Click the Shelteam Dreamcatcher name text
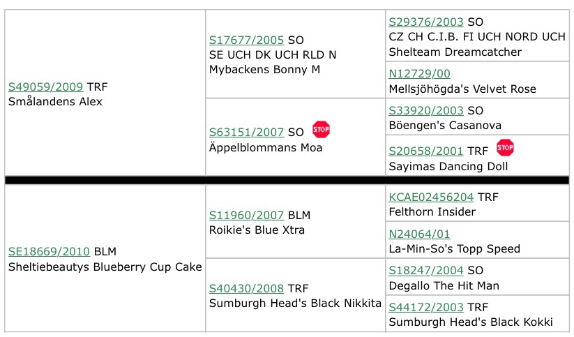Image resolution: width=574 pixels, height=337 pixels. (x=455, y=52)
